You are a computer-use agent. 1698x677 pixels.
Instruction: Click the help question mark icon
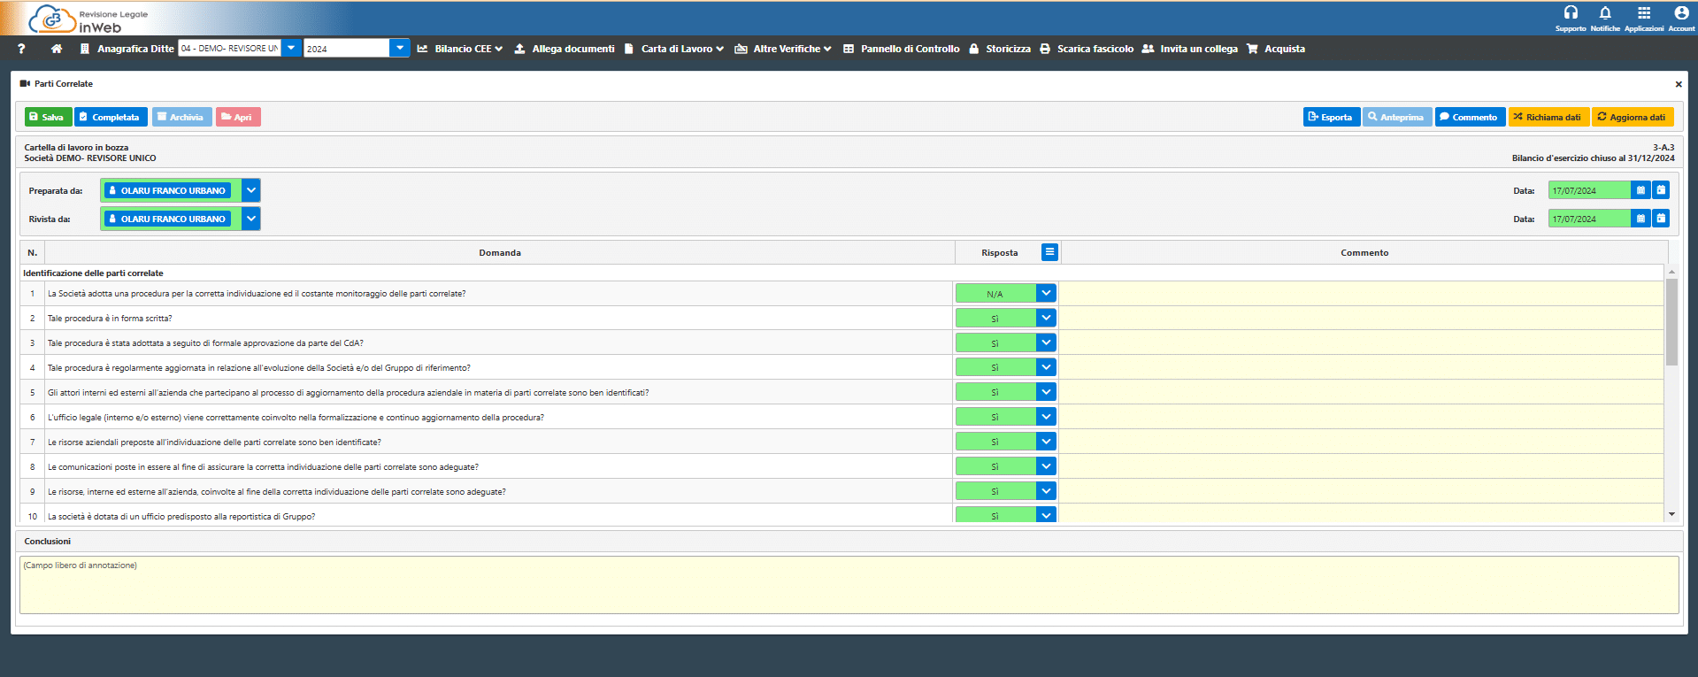[x=21, y=49]
